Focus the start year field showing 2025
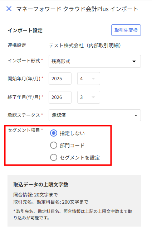This screenshot has height=228, width=152. (x=60, y=79)
